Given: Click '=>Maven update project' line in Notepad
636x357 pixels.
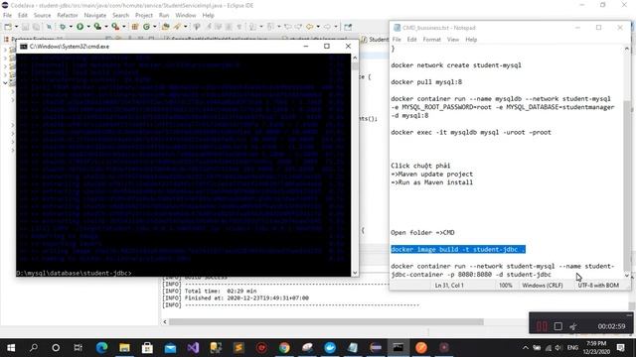Looking at the screenshot, I should pyautogui.click(x=431, y=175).
